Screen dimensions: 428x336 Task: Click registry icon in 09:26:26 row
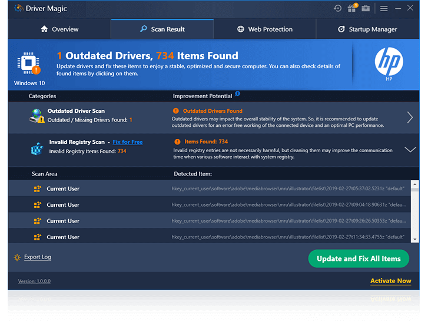coord(38,220)
